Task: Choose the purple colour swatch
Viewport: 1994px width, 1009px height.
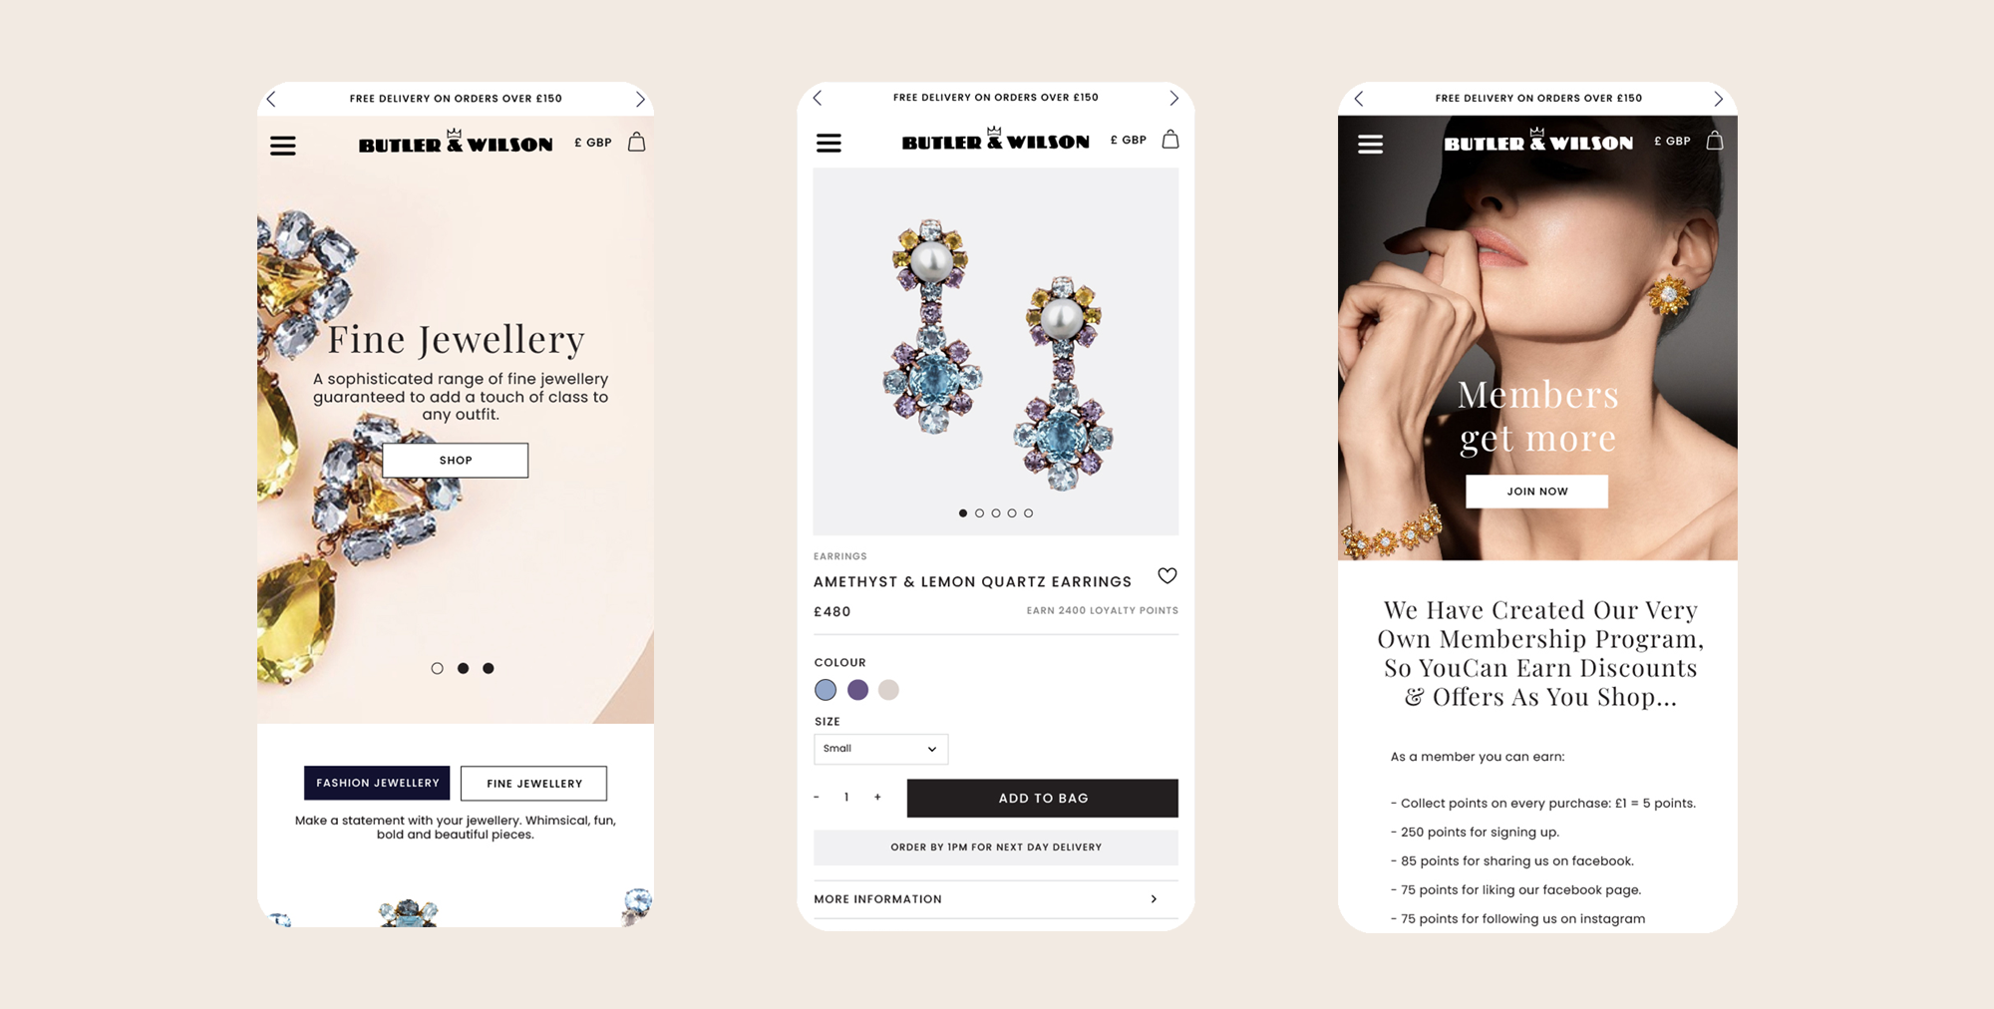Action: pyautogui.click(x=857, y=689)
